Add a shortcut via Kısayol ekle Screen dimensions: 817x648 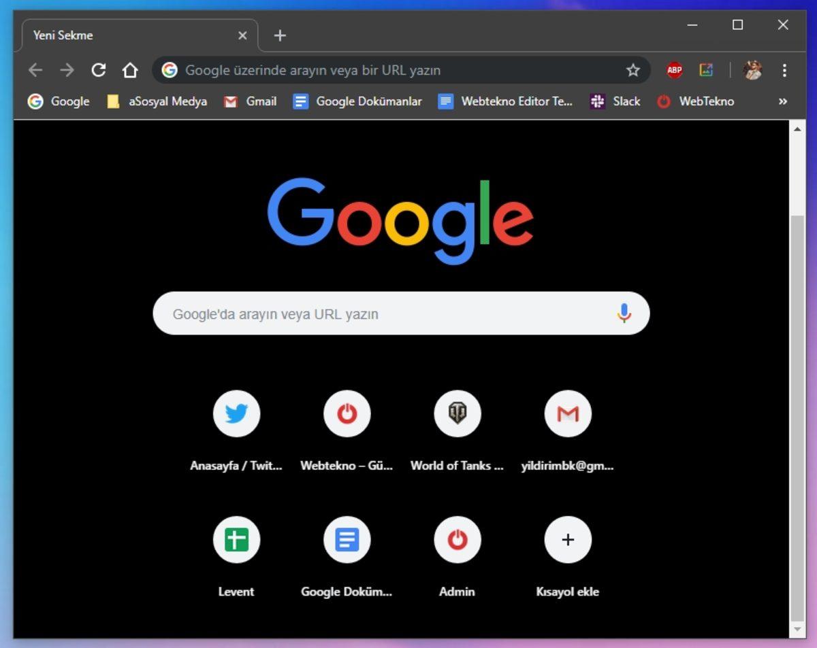(x=567, y=539)
